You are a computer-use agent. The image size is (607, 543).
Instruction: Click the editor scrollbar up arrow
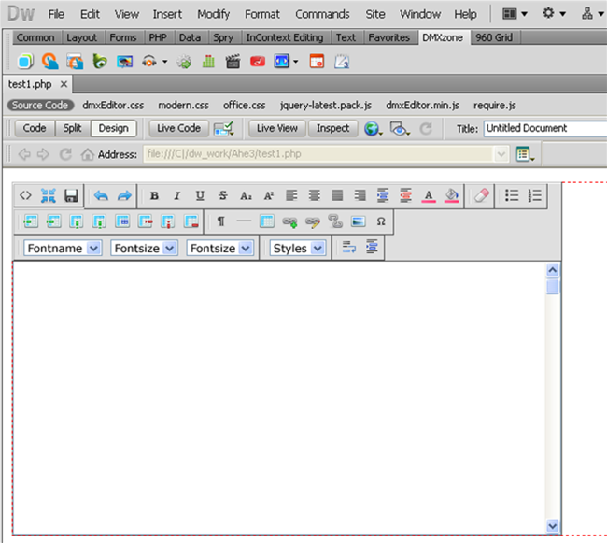pyautogui.click(x=553, y=270)
